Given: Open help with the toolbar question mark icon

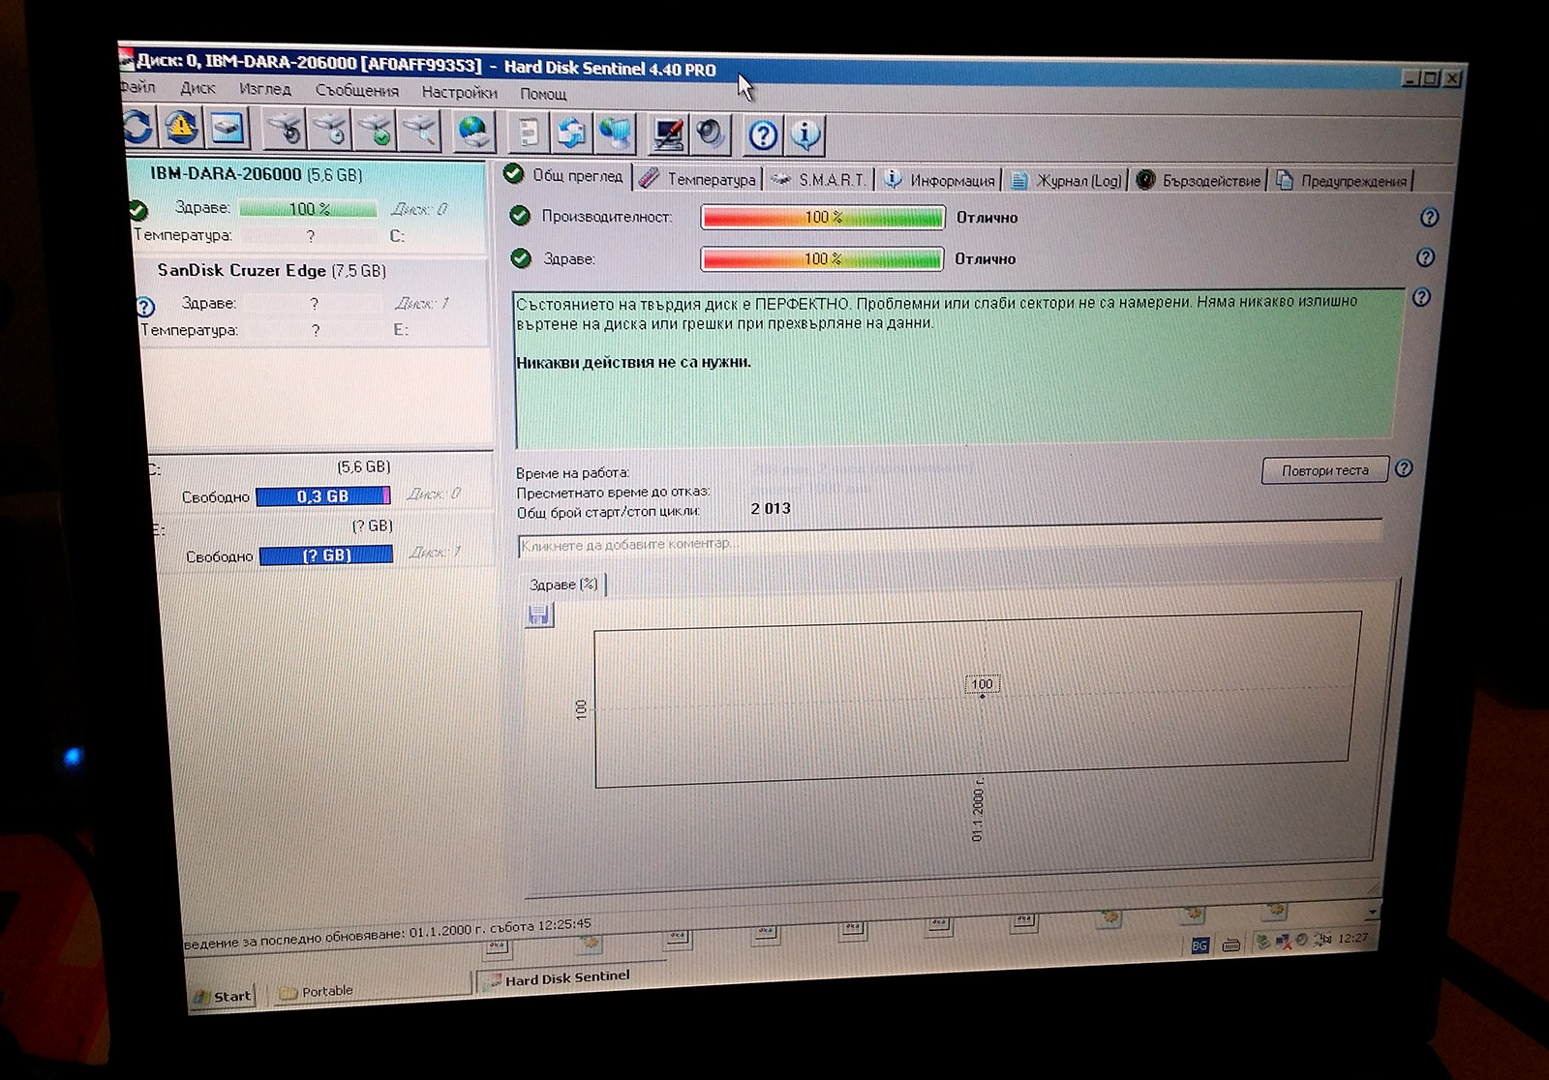Looking at the screenshot, I should pos(763,135).
